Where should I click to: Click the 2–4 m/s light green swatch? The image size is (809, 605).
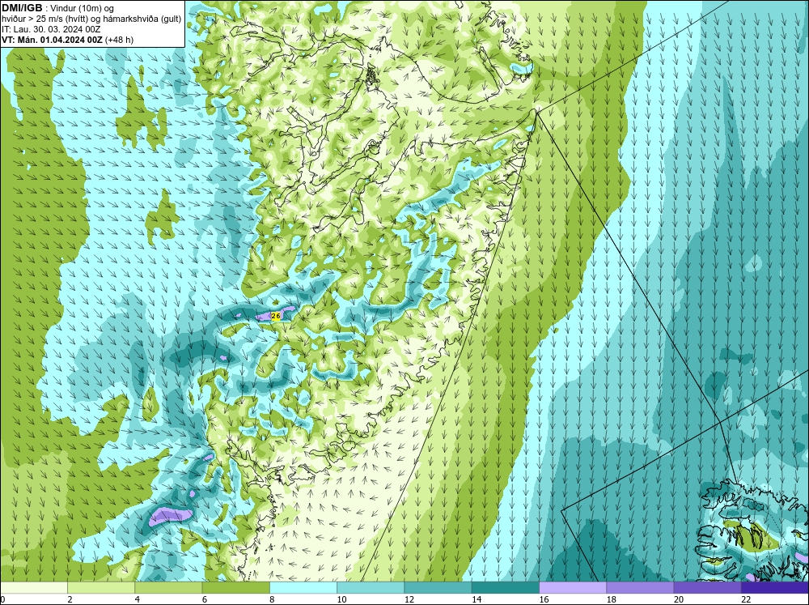click(x=101, y=588)
